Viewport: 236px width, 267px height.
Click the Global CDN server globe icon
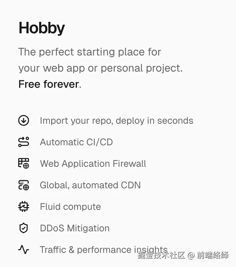24,185
